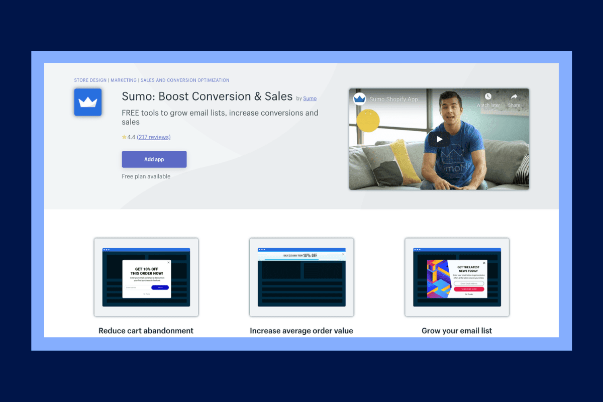This screenshot has width=603, height=402.
Task: Open the Sumo developer link
Action: [310, 98]
